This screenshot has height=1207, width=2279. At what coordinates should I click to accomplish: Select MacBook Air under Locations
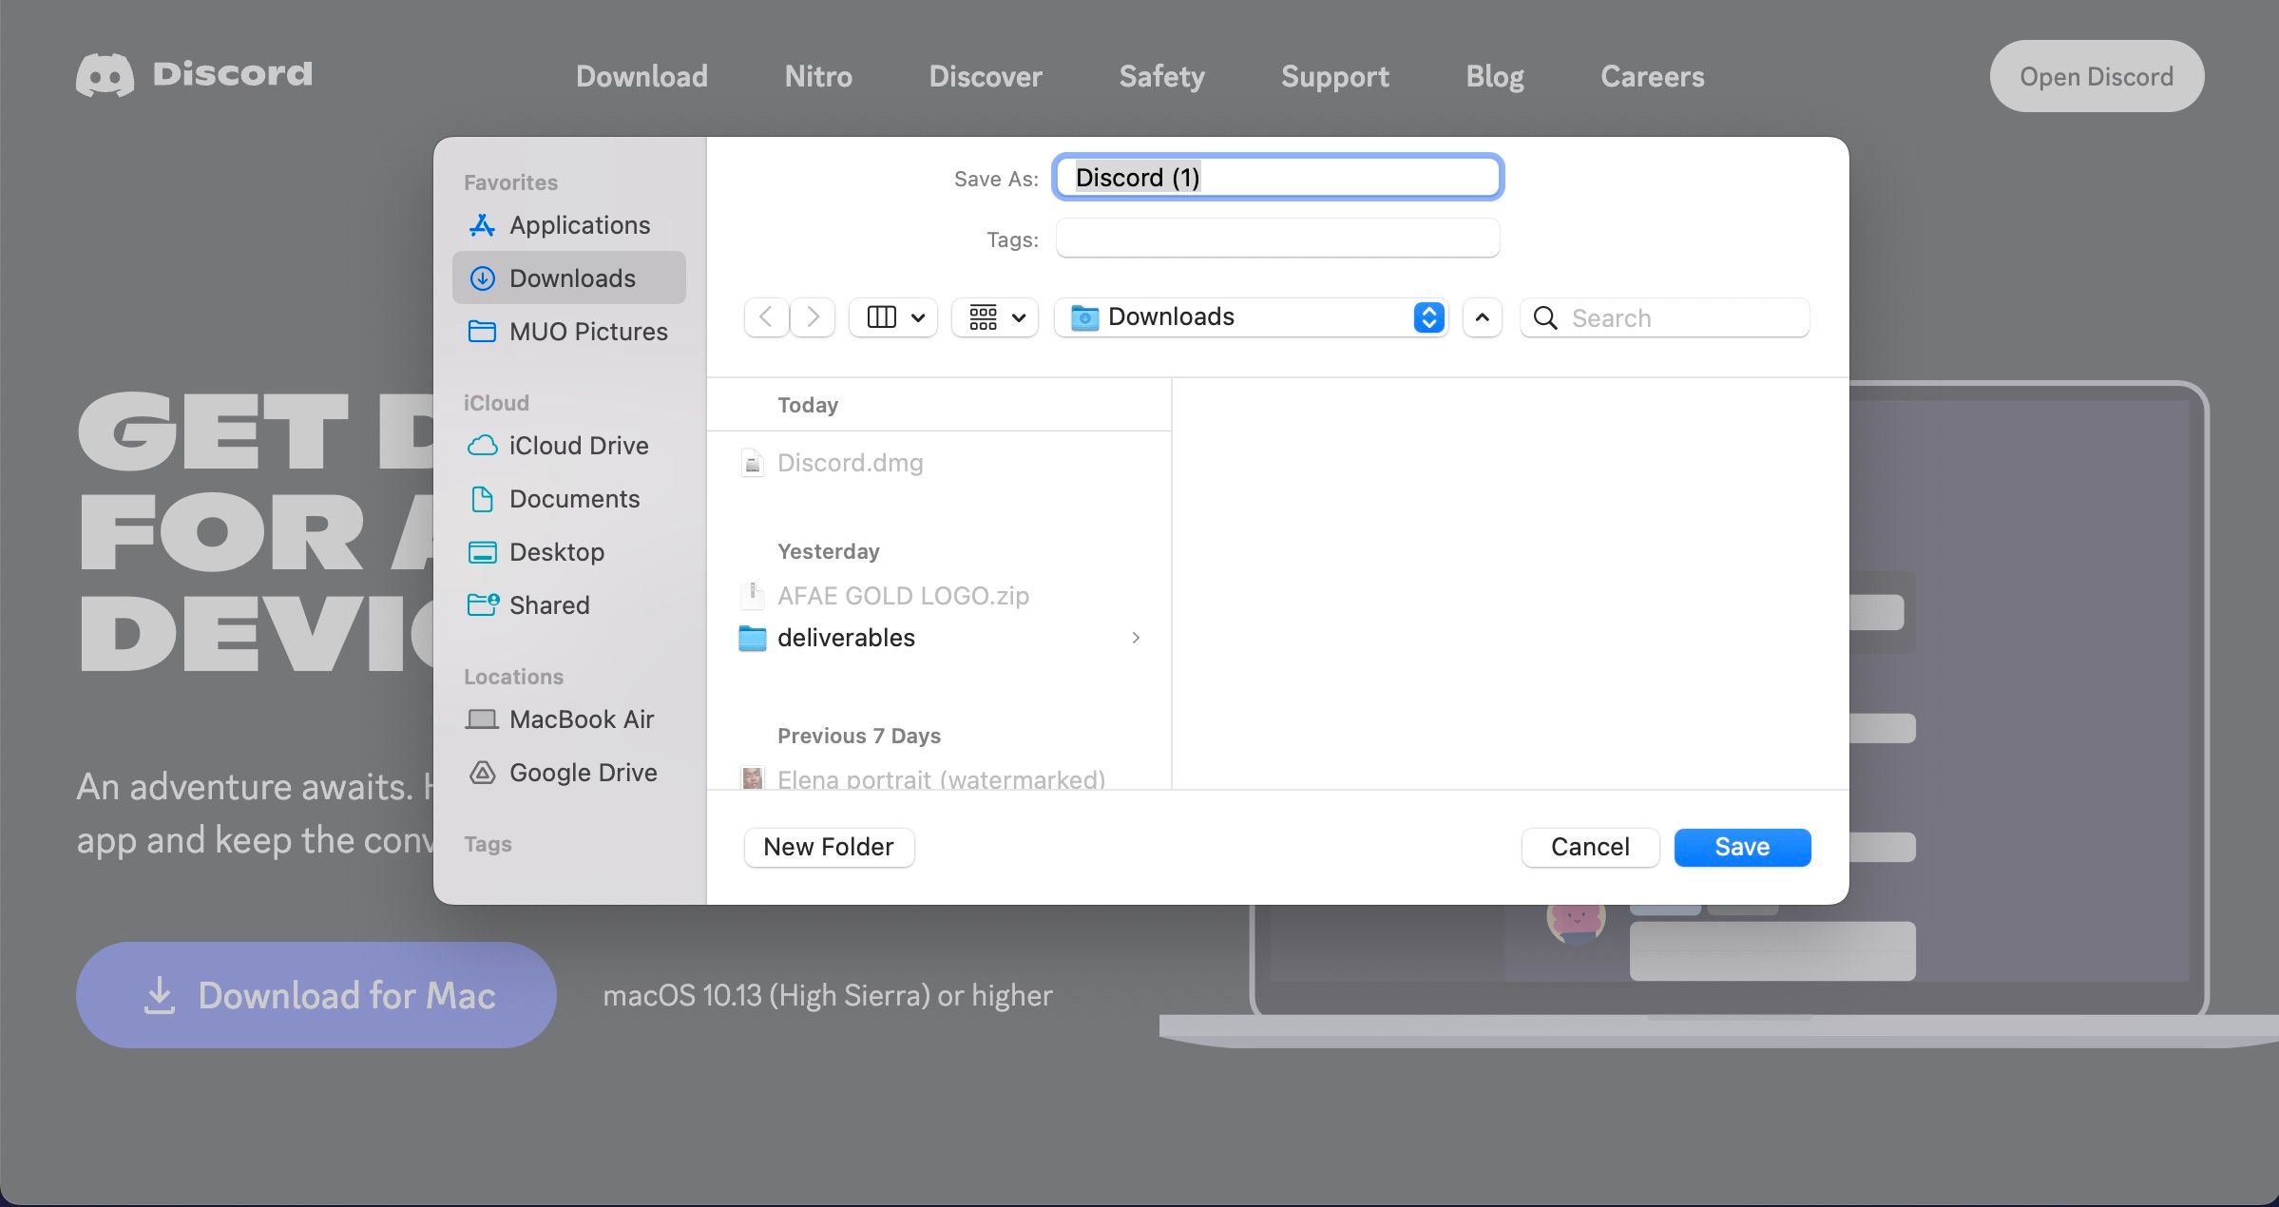(x=582, y=718)
